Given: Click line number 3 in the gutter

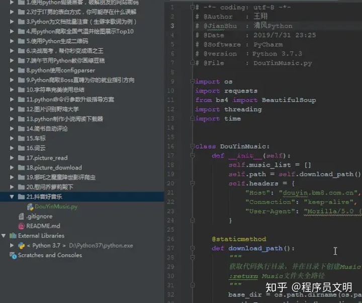Looking at the screenshot, I should (172, 26).
